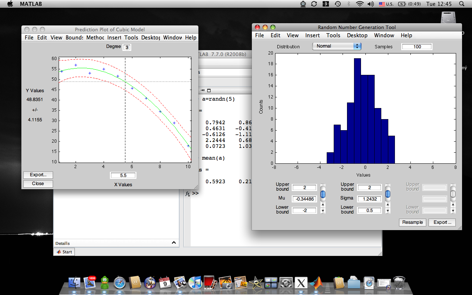The height and width of the screenshot is (295, 472).
Task: Click the Mu slider bottom down arrow
Action: tap(323, 211)
